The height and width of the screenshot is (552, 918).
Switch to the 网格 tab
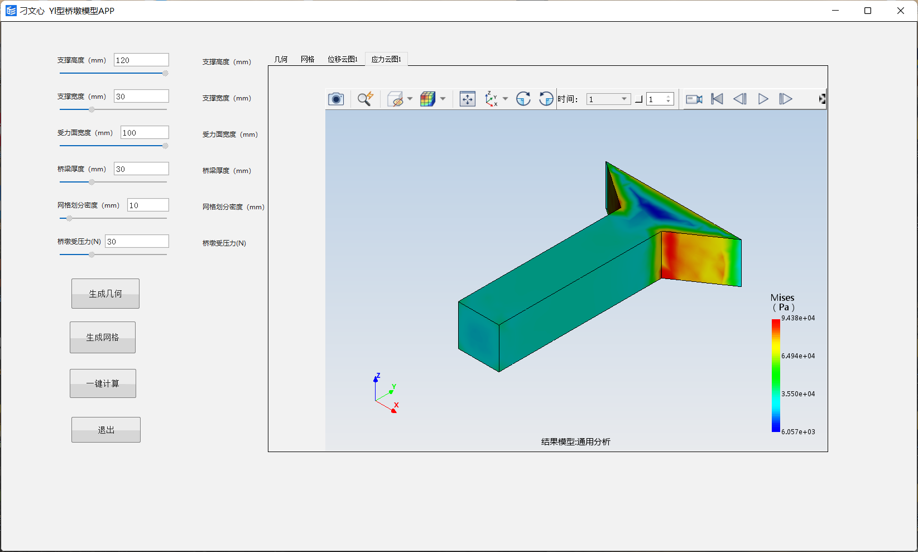coord(307,59)
